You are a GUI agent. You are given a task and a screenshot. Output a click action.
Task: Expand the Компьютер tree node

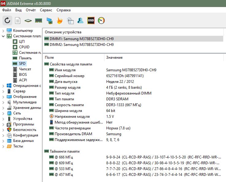click(x=3, y=31)
